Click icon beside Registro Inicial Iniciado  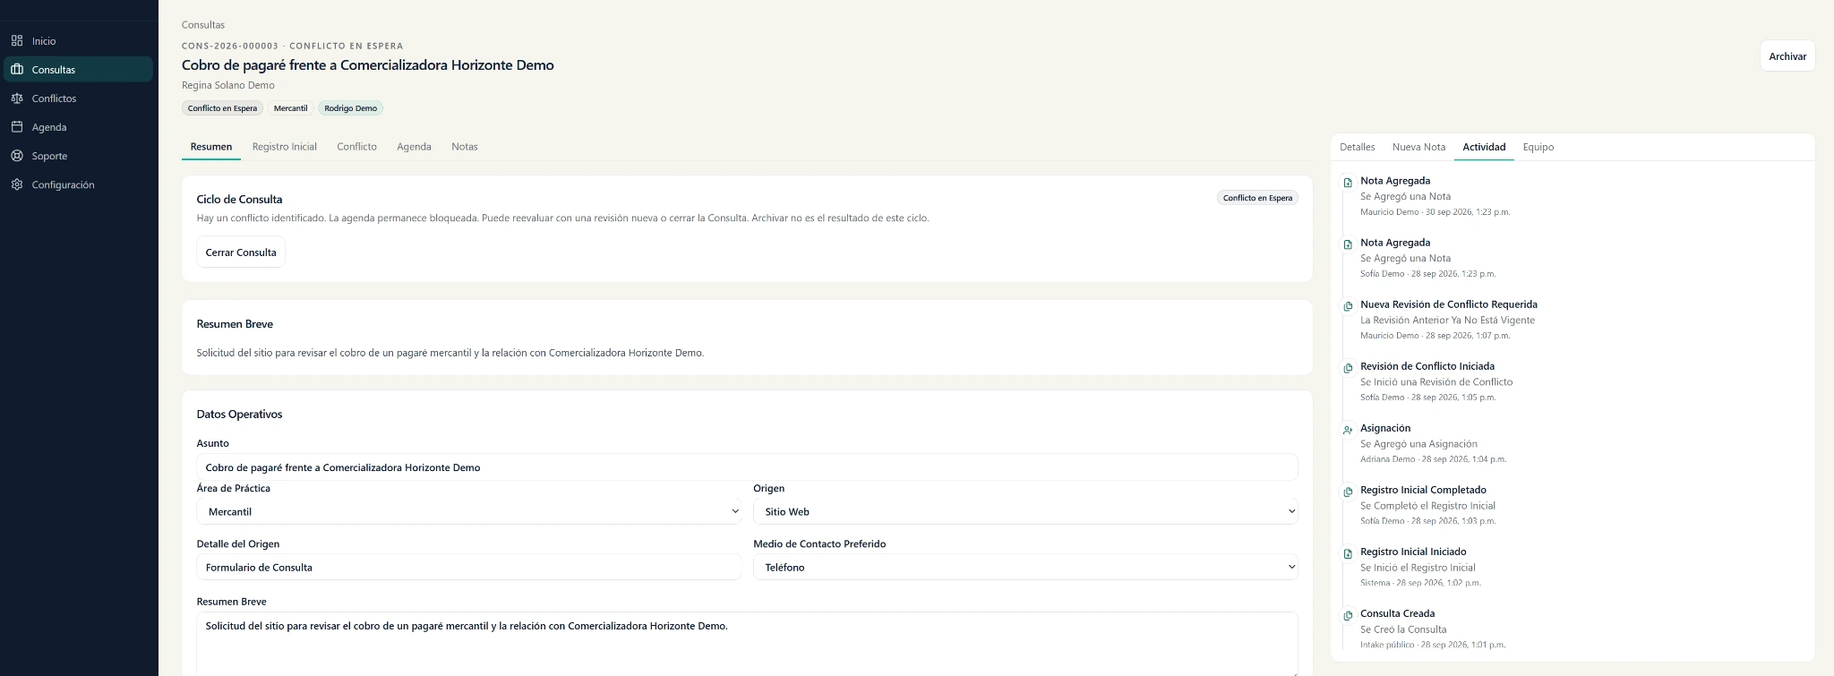coord(1348,553)
